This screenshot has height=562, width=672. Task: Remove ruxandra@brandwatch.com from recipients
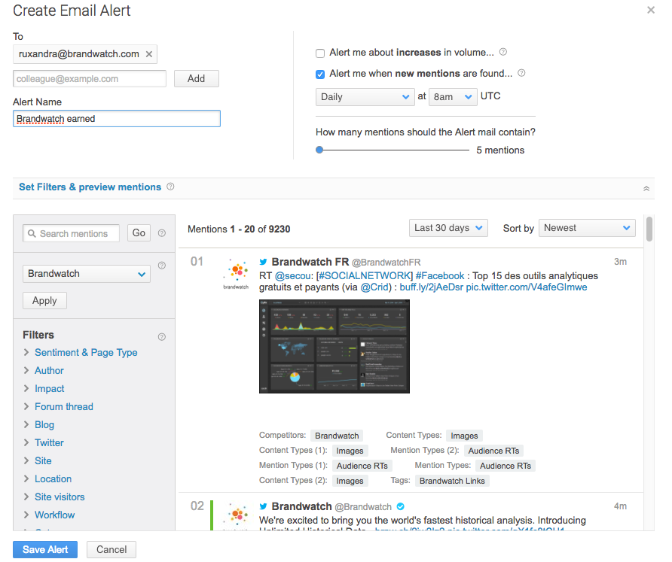tap(148, 54)
